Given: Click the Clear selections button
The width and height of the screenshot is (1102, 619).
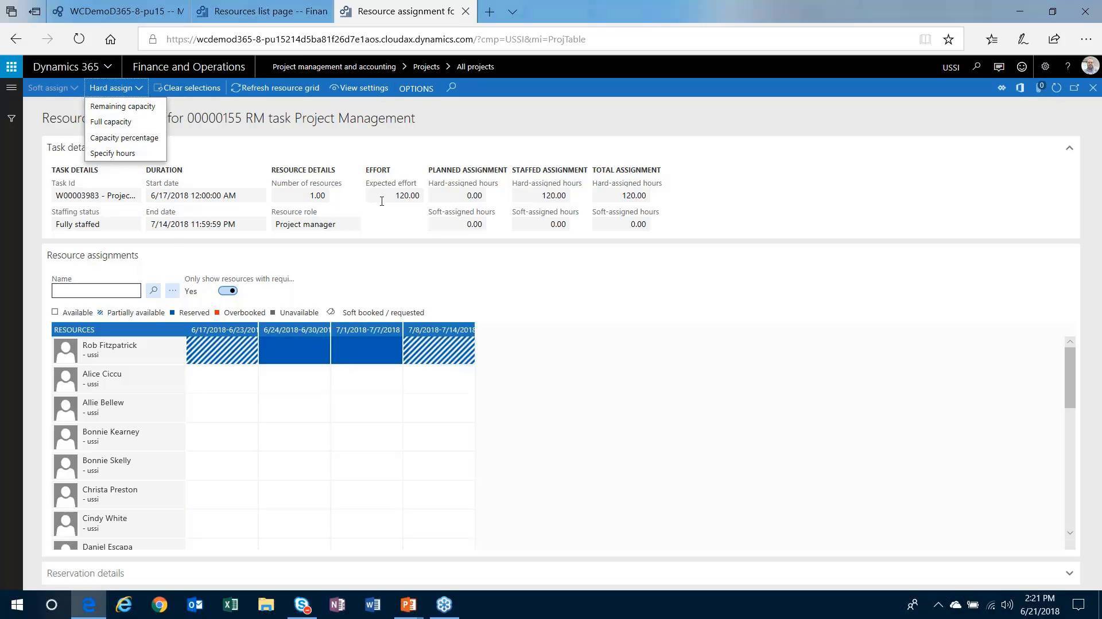Looking at the screenshot, I should click(187, 88).
